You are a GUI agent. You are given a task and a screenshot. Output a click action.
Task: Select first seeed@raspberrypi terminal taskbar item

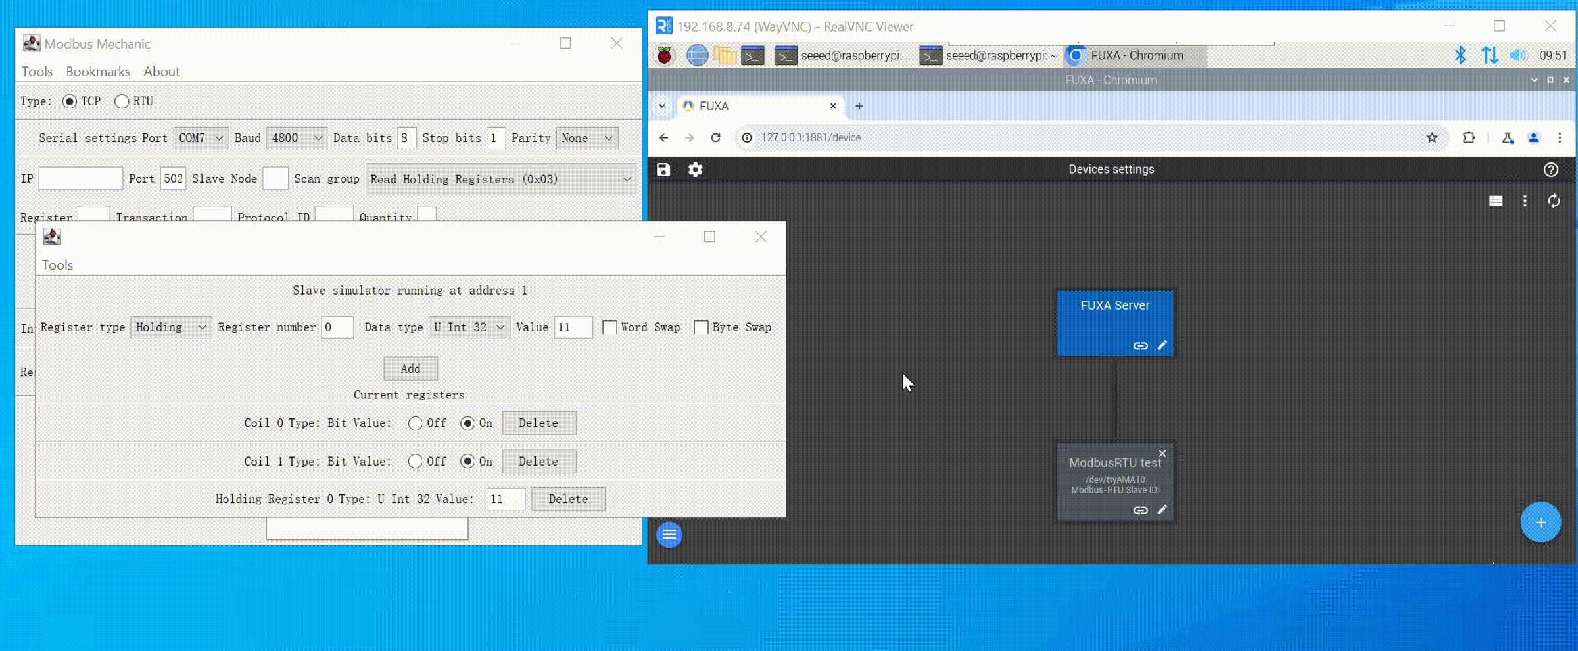pos(844,56)
